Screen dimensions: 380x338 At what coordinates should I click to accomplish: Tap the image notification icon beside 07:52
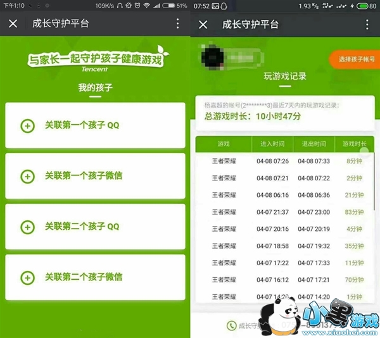pyautogui.click(x=215, y=6)
